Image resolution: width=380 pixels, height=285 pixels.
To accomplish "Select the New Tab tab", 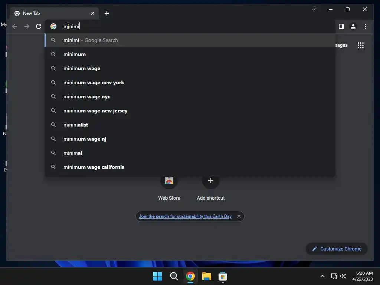I will point(54,13).
